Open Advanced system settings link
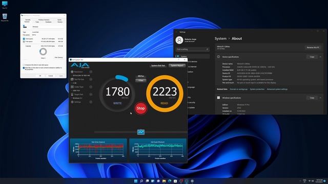 coord(277,89)
